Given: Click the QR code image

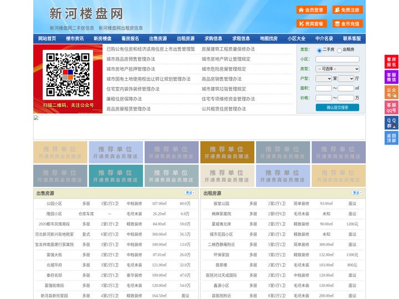Looking at the screenshot, I should point(68,75).
